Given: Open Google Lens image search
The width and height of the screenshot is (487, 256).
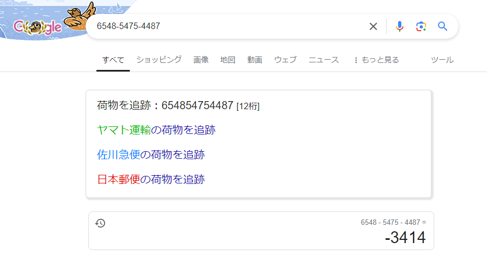Looking at the screenshot, I should [421, 26].
